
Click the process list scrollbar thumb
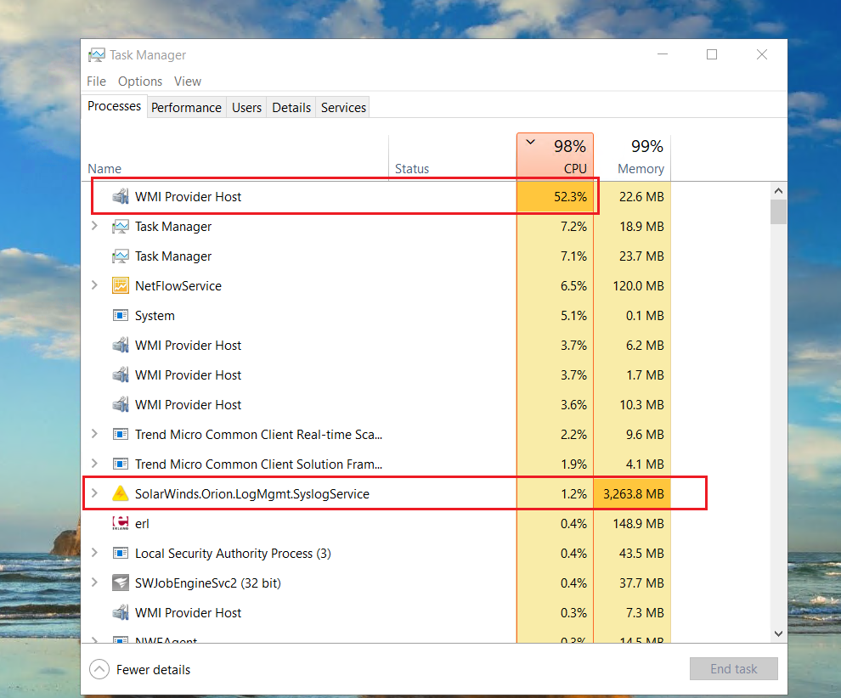[x=779, y=211]
